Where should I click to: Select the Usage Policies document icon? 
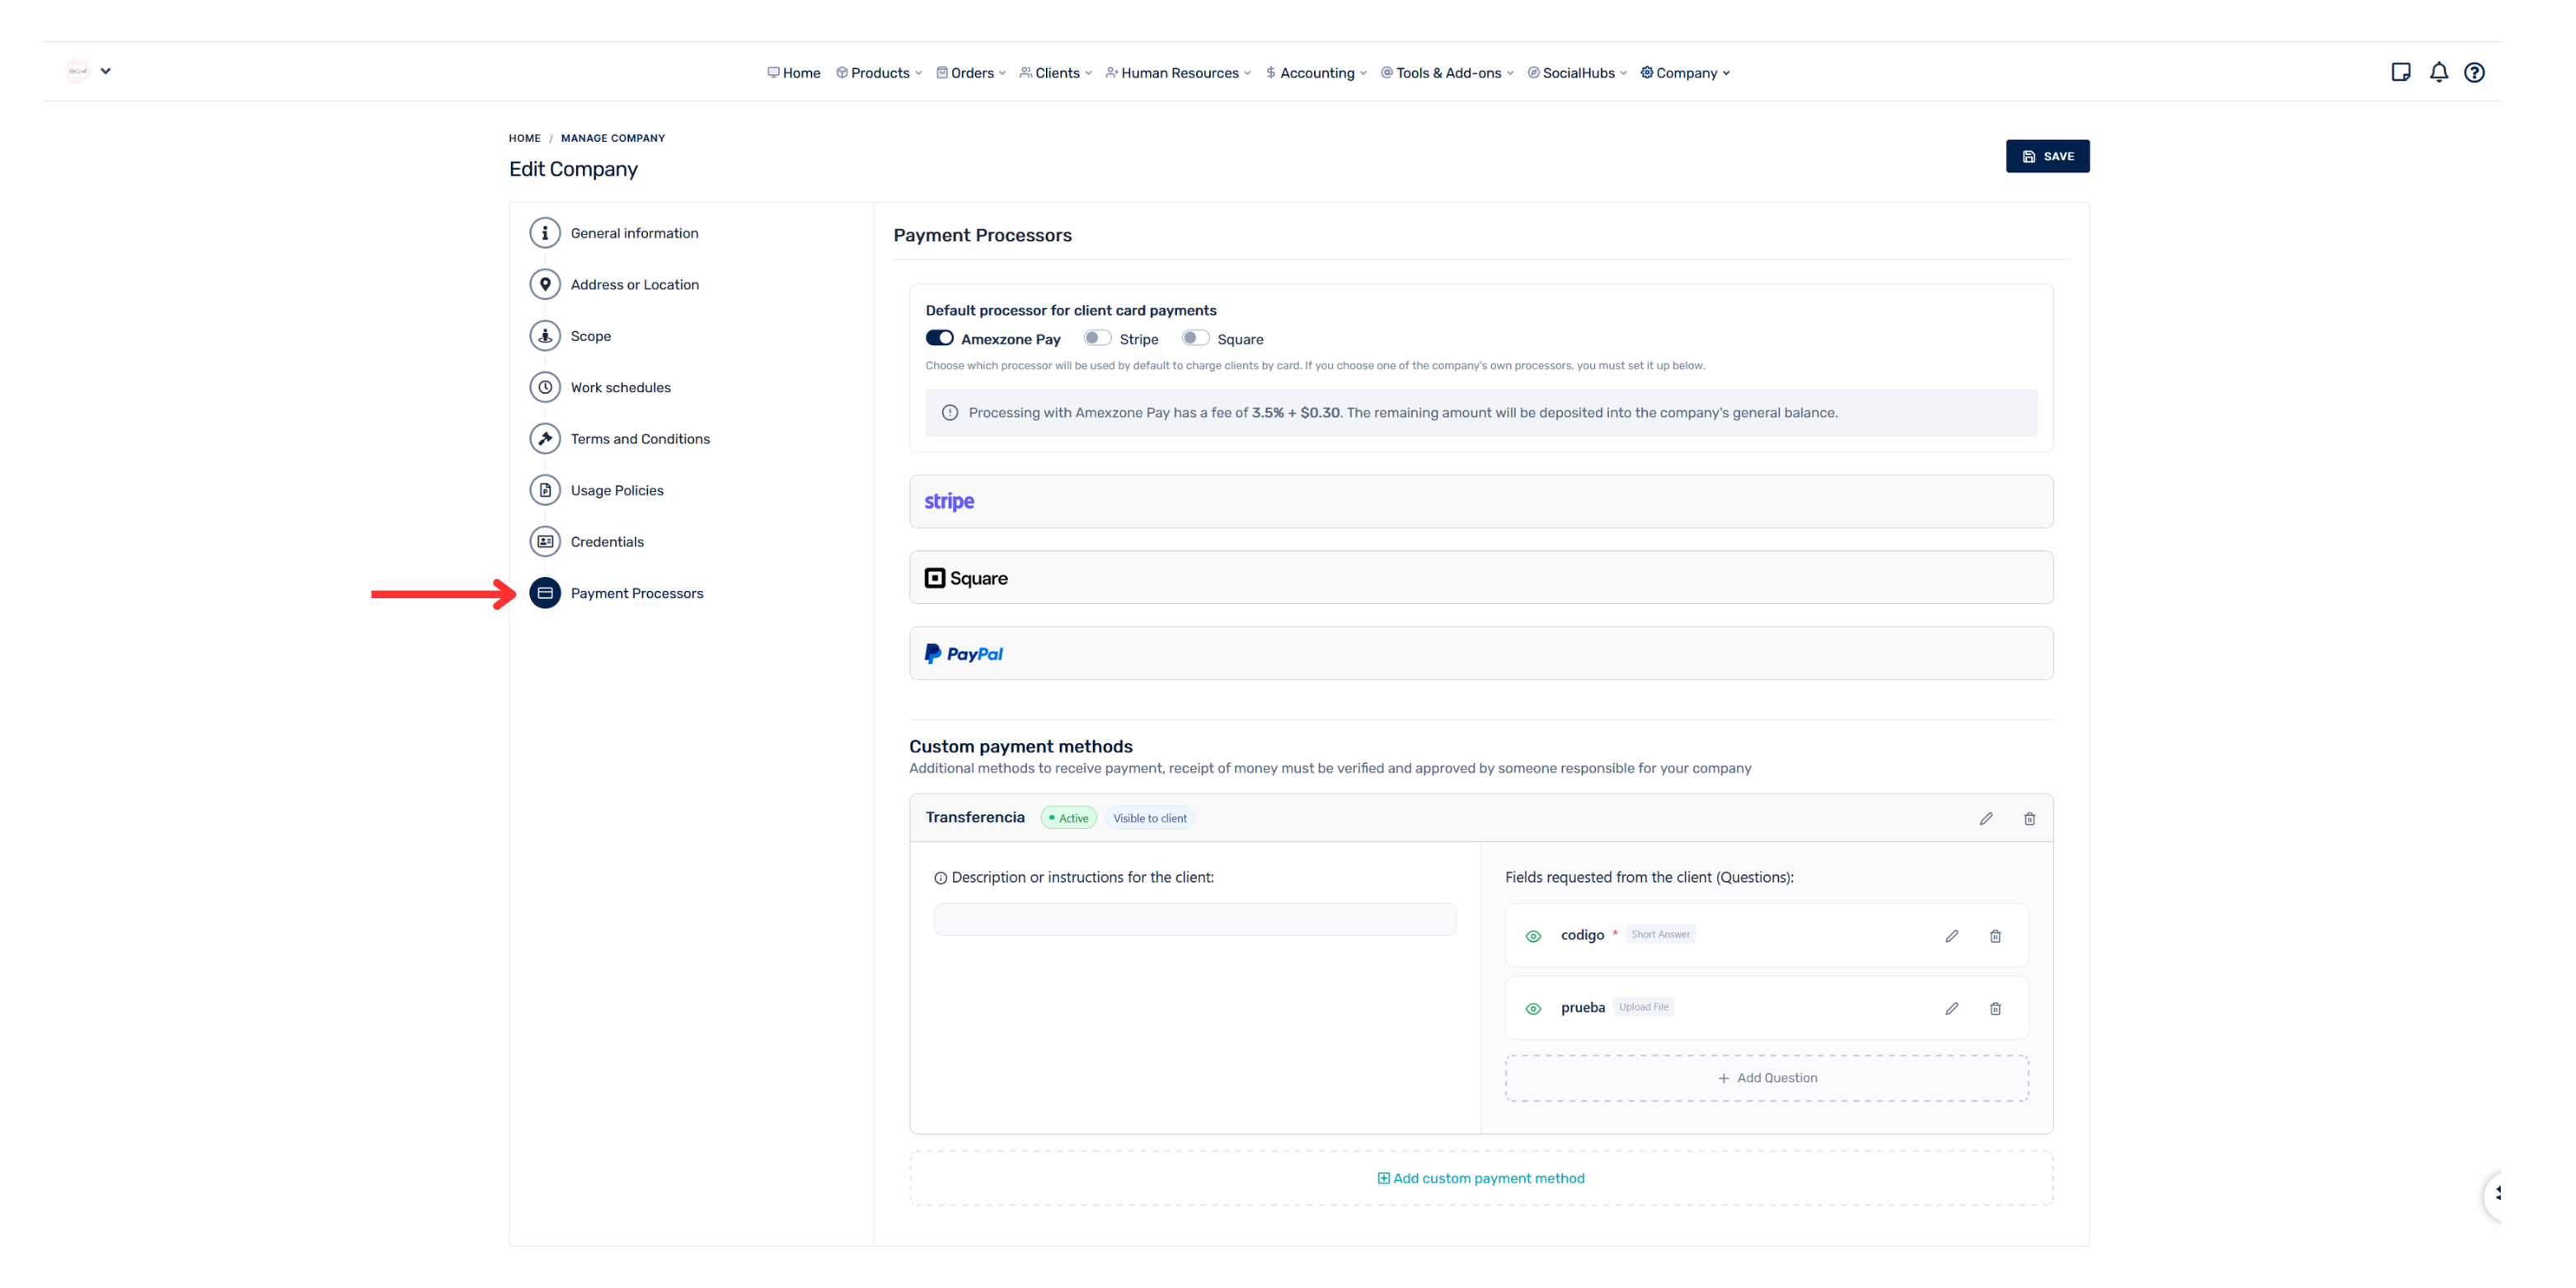point(545,490)
